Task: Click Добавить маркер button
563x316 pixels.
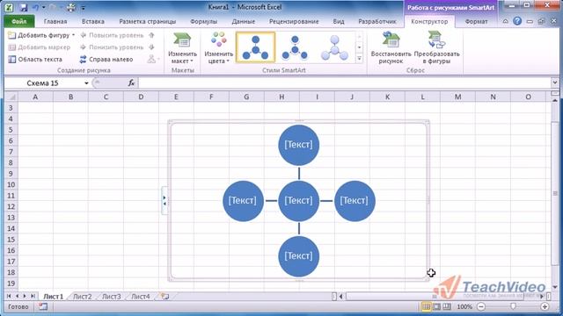Action: coord(40,47)
